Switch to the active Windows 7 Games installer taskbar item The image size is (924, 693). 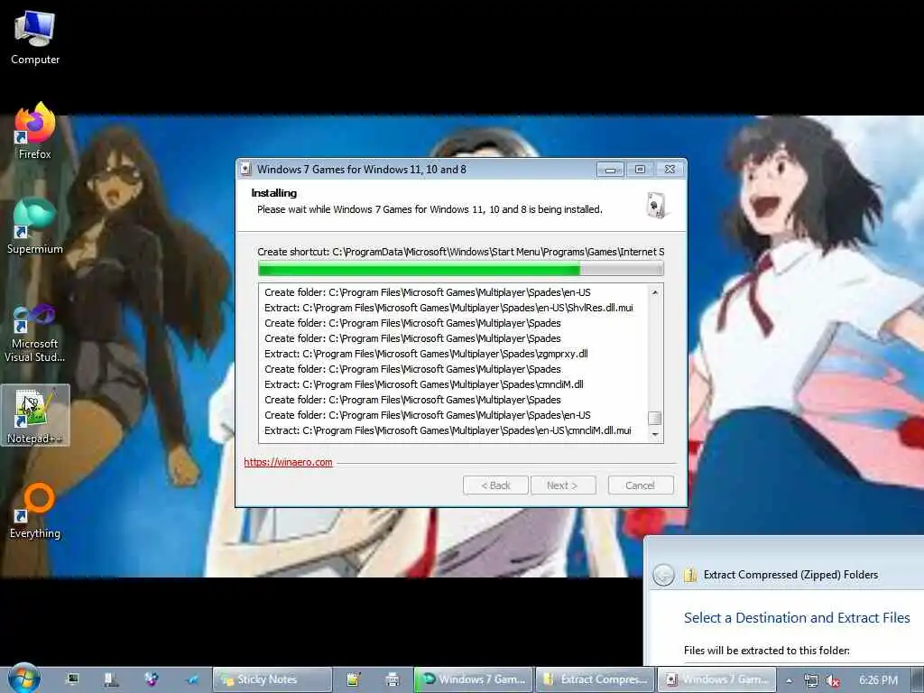tap(716, 679)
